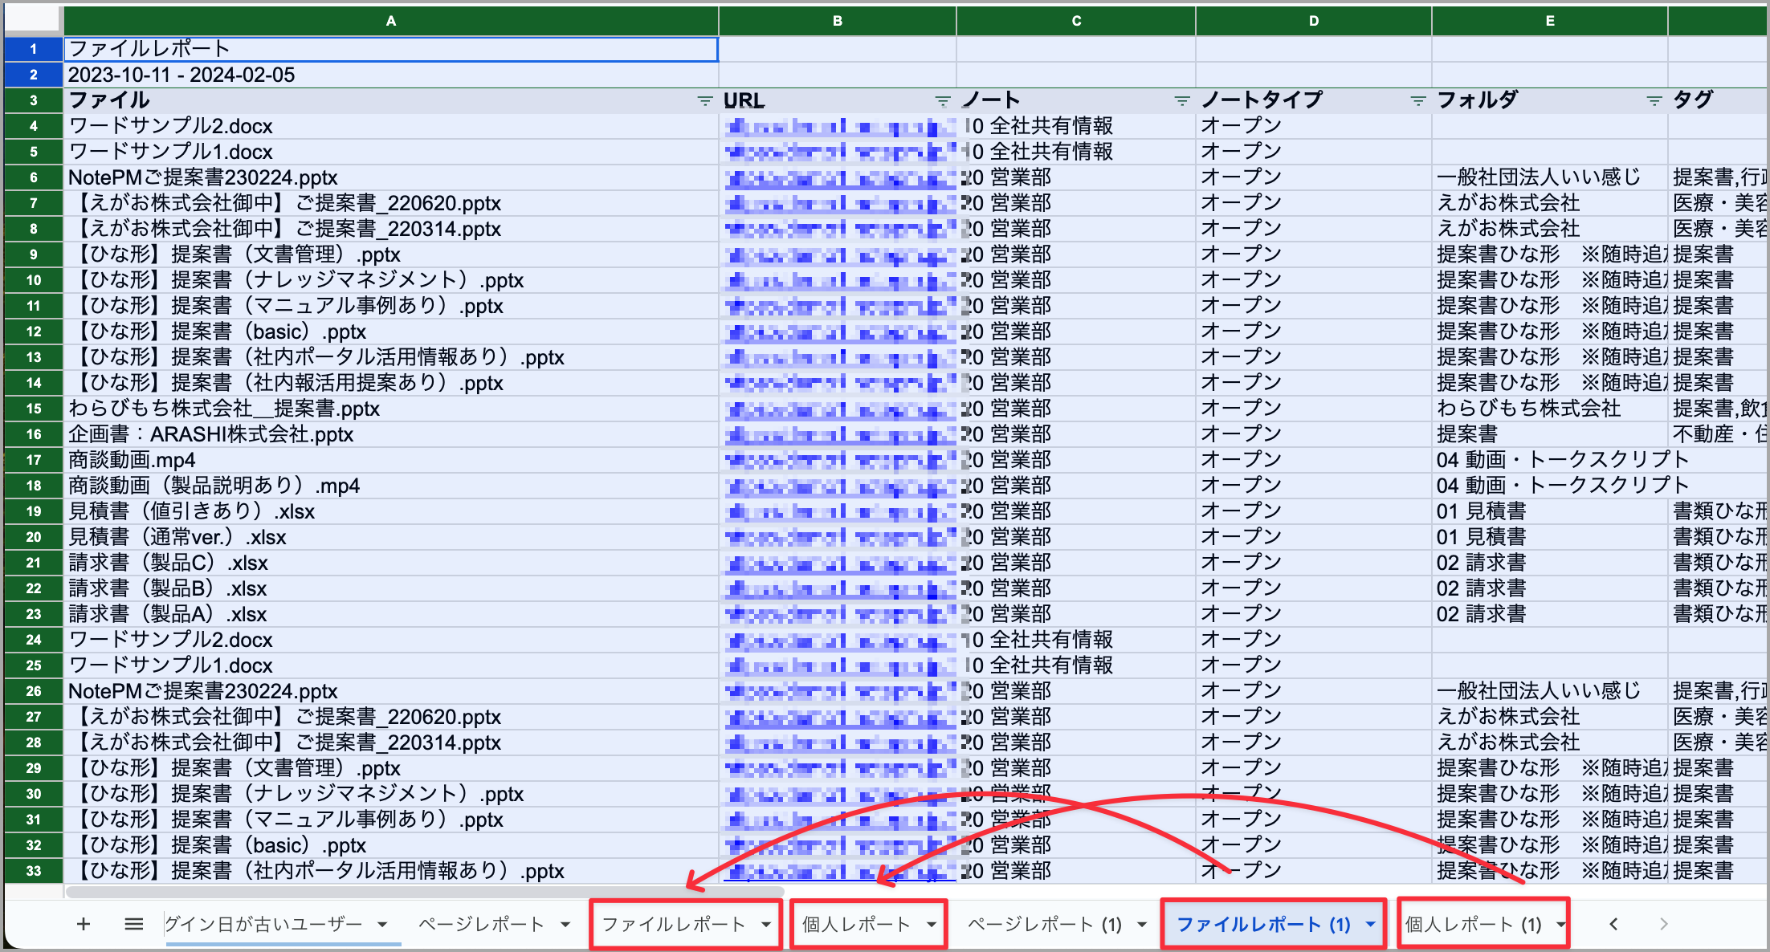The width and height of the screenshot is (1770, 952).
Task: Click 商談動画.mp4 cell
Action: tap(391, 460)
